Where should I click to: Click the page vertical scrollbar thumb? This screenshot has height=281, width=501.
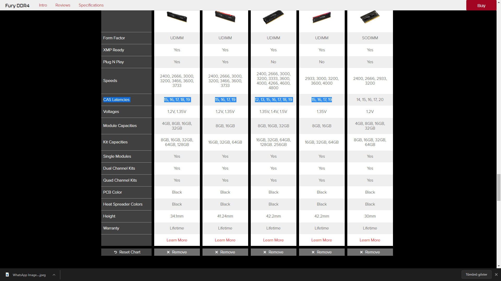(x=499, y=187)
